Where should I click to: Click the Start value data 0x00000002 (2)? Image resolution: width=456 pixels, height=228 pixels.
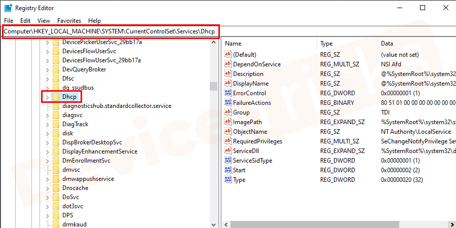pos(400,170)
